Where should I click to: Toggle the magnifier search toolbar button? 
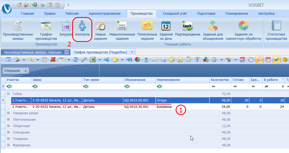pos(259,60)
